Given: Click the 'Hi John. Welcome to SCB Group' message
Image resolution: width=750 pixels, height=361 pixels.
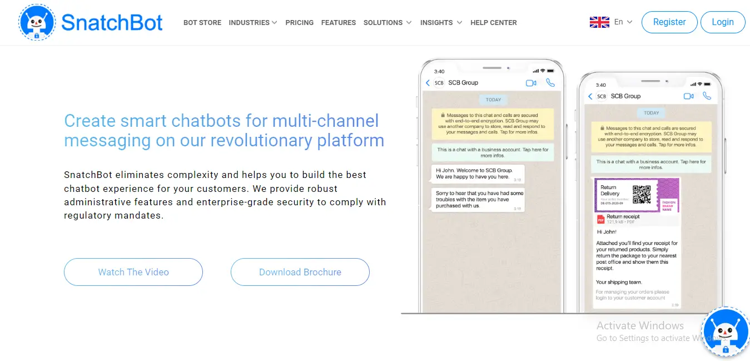Looking at the screenshot, I should (x=478, y=174).
